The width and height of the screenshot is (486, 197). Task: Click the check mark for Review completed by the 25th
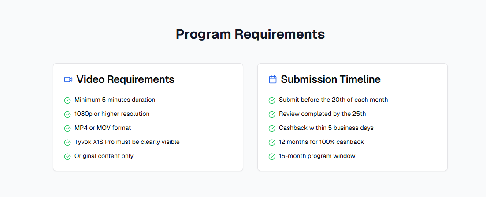272,114
